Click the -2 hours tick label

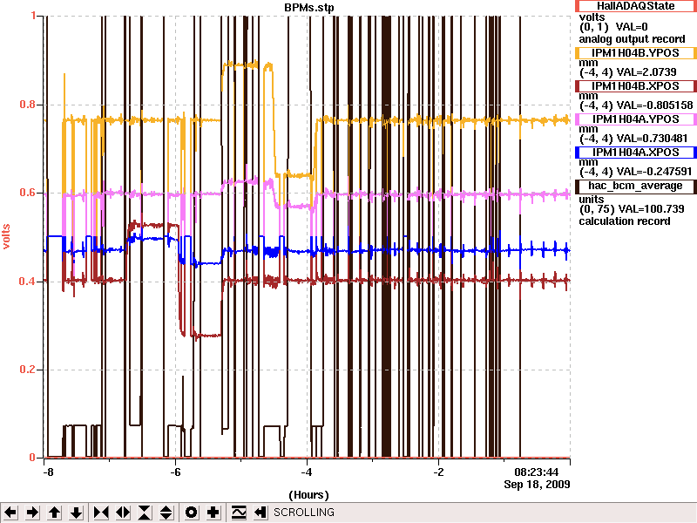[439, 472]
